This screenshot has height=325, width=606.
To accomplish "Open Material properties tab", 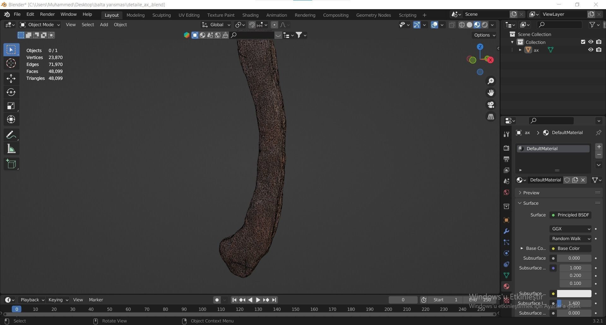I will pyautogui.click(x=506, y=286).
